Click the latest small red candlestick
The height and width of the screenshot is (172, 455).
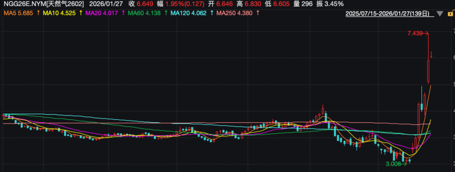point(431,55)
